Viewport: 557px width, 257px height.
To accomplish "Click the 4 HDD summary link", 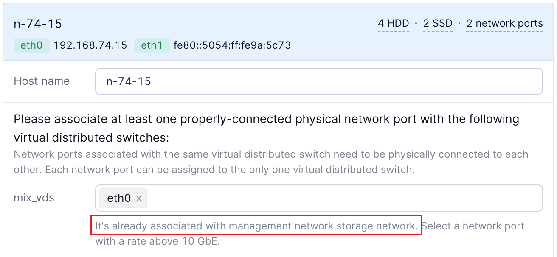I will click(394, 24).
